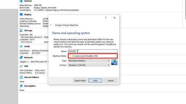The height and width of the screenshot is (104, 186).
Task: Click the 'Controller: SATA' storage row
Action: pos(27,40)
